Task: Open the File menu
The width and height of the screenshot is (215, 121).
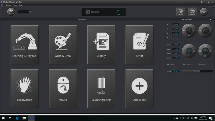Action: click(x=2, y=5)
